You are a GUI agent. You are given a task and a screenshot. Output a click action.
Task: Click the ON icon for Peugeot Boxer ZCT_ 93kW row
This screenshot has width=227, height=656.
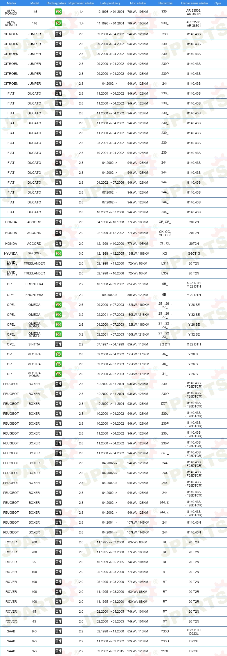tap(58, 404)
